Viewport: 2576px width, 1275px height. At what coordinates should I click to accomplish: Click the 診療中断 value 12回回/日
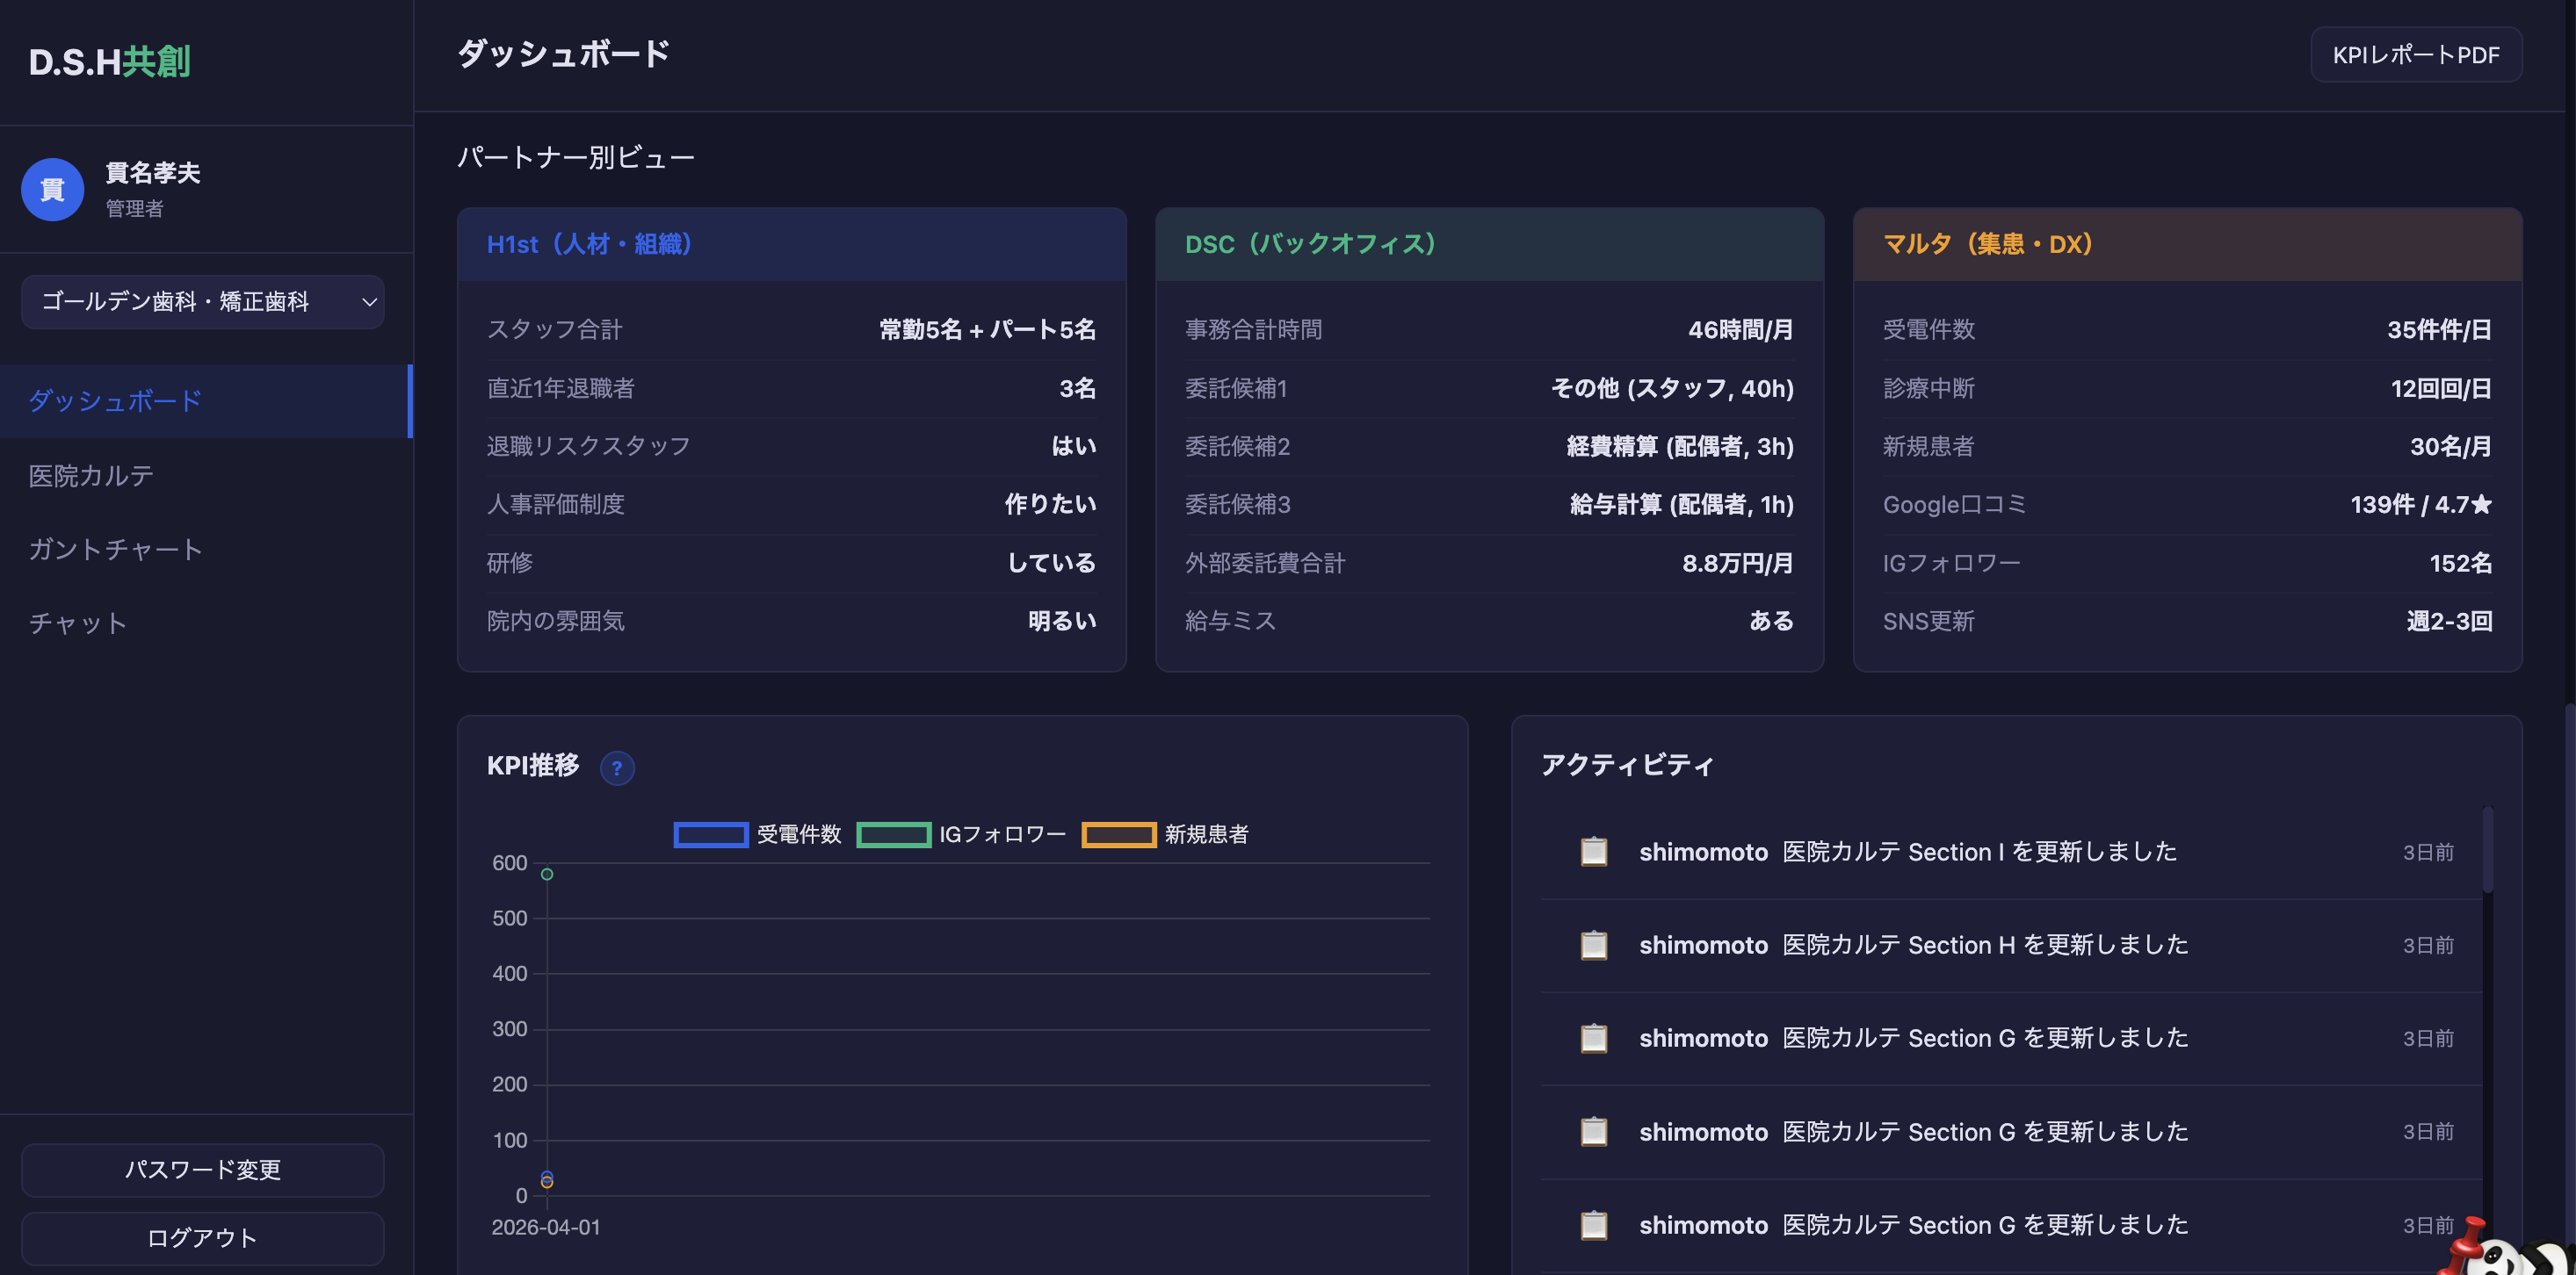[2441, 388]
